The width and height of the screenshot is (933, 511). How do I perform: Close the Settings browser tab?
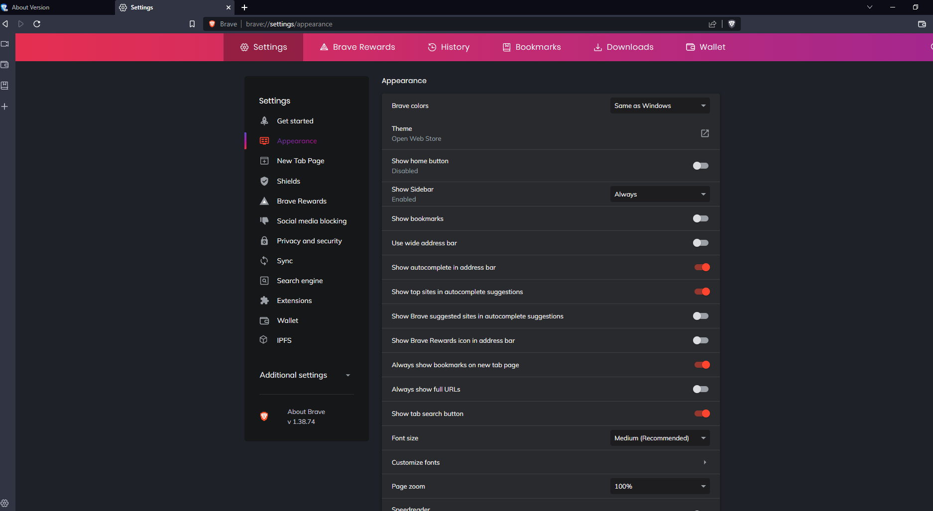pyautogui.click(x=229, y=7)
